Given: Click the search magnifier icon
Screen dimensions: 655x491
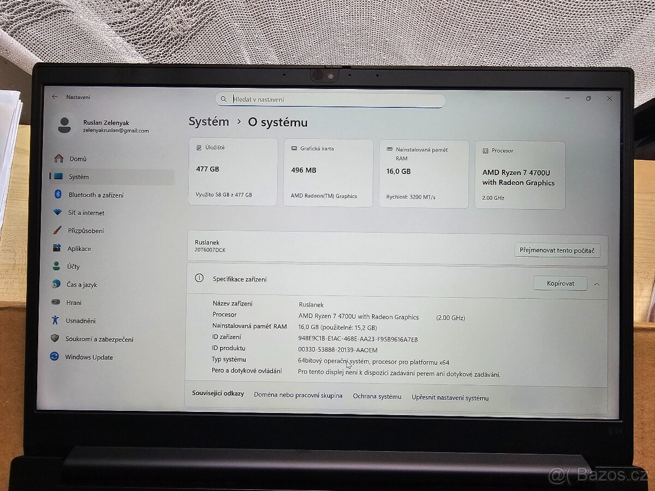Looking at the screenshot, I should pyautogui.click(x=224, y=99).
